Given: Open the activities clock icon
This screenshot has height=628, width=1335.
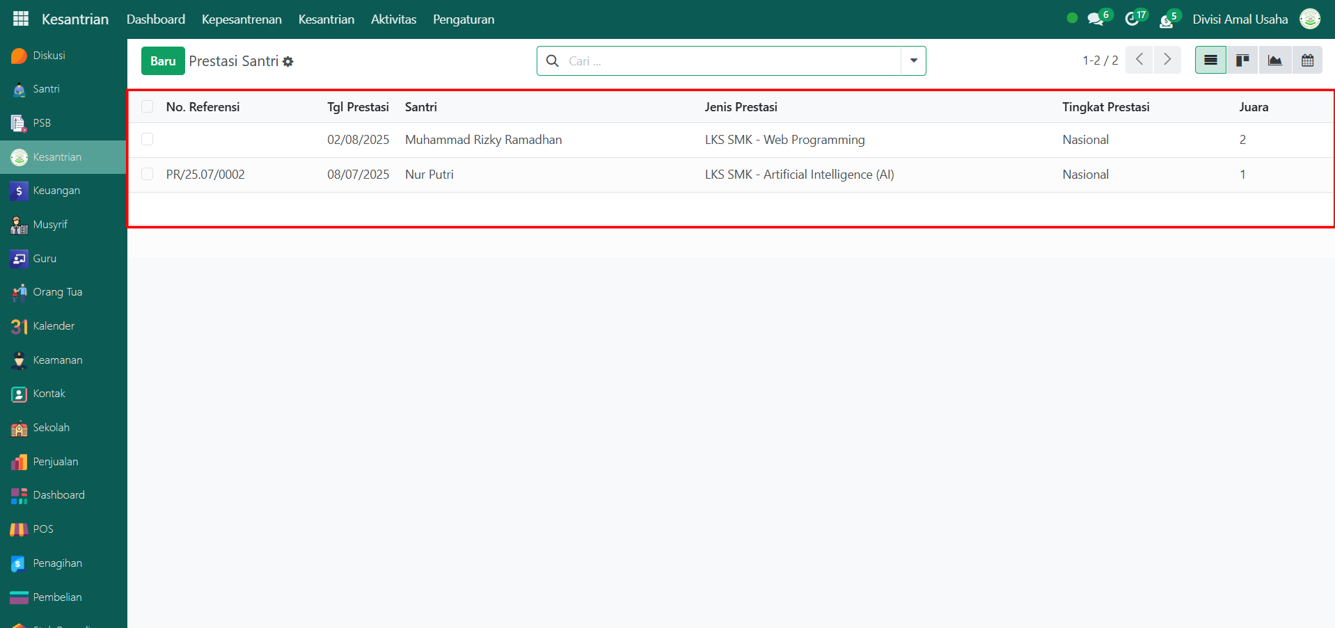Looking at the screenshot, I should pyautogui.click(x=1132, y=19).
